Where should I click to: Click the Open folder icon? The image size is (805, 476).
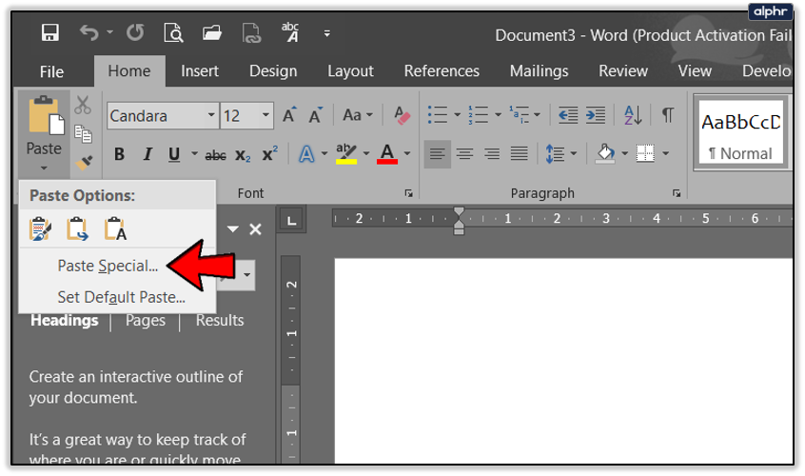212,33
